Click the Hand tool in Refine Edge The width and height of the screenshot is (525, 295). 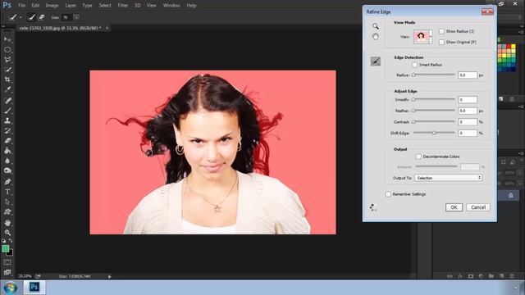[376, 36]
